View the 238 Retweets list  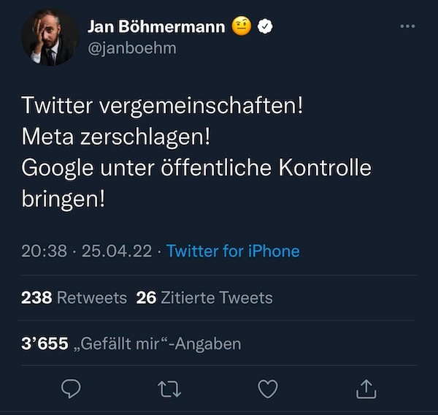coord(74,297)
